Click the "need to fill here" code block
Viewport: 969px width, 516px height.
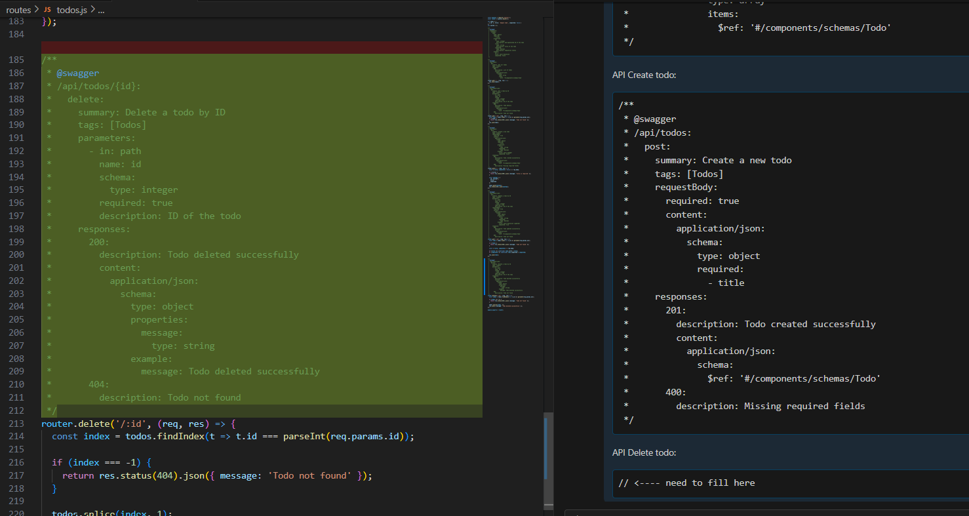(x=686, y=483)
